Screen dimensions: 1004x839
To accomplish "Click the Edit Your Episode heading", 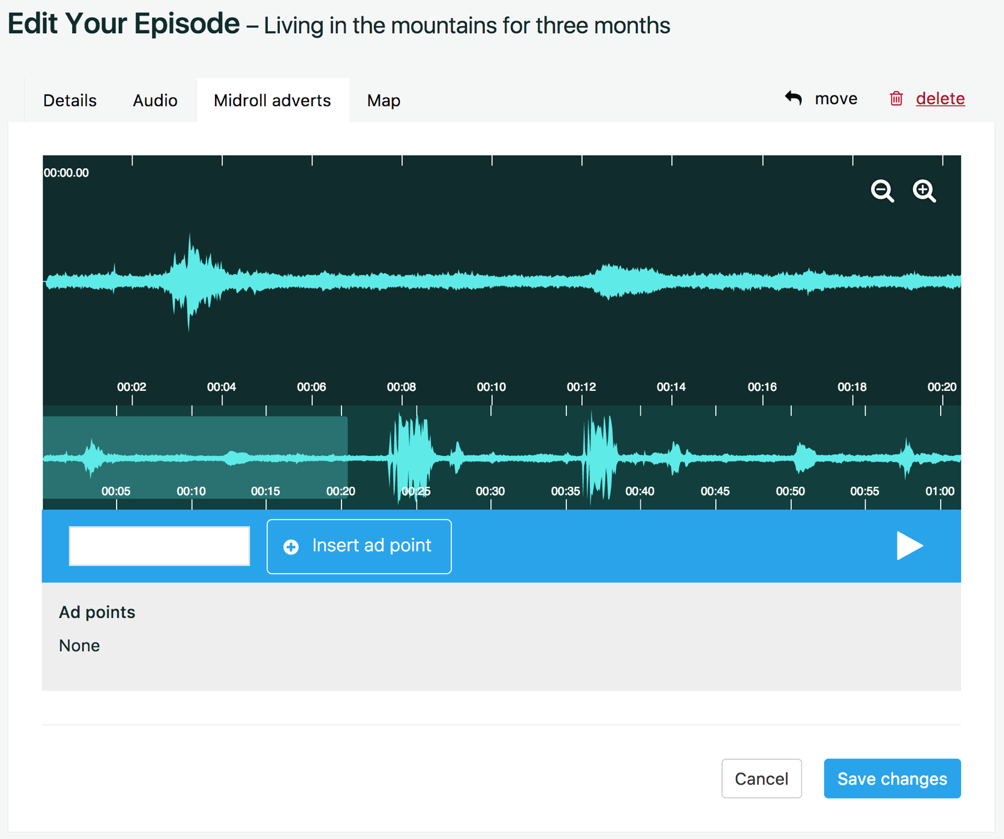I will [x=123, y=24].
